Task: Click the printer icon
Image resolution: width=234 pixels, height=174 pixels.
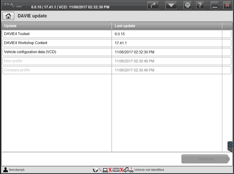Action: pos(187,5)
